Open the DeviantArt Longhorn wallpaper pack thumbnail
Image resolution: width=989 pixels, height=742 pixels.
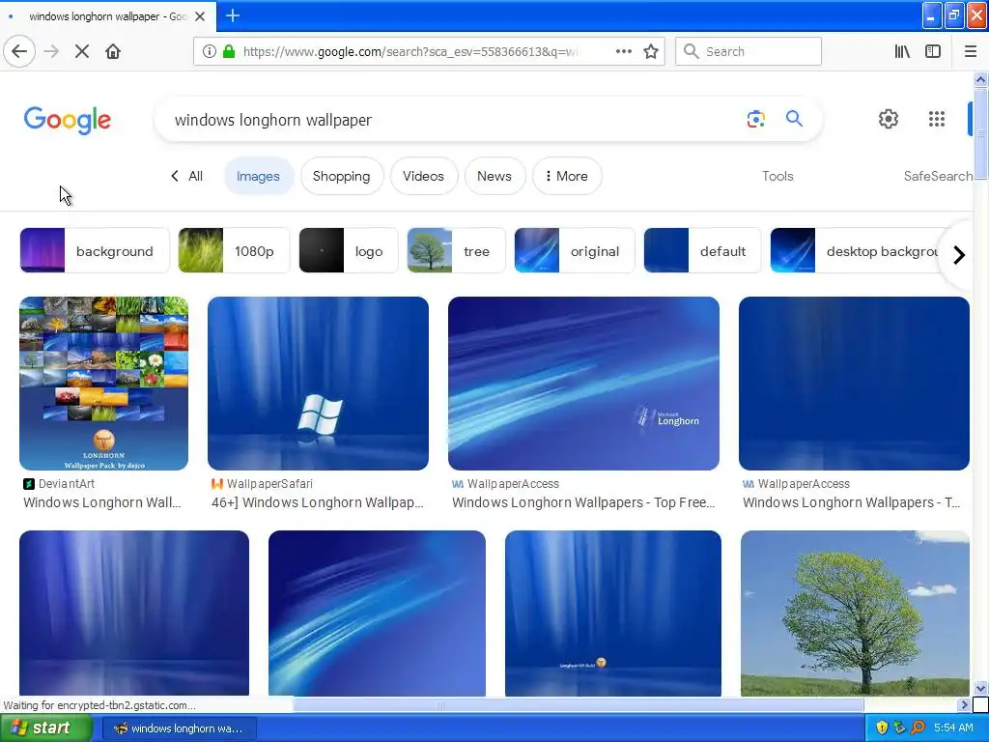click(x=104, y=383)
